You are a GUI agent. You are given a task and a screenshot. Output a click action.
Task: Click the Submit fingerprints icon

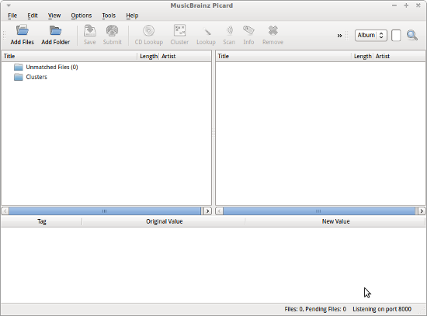click(x=113, y=30)
